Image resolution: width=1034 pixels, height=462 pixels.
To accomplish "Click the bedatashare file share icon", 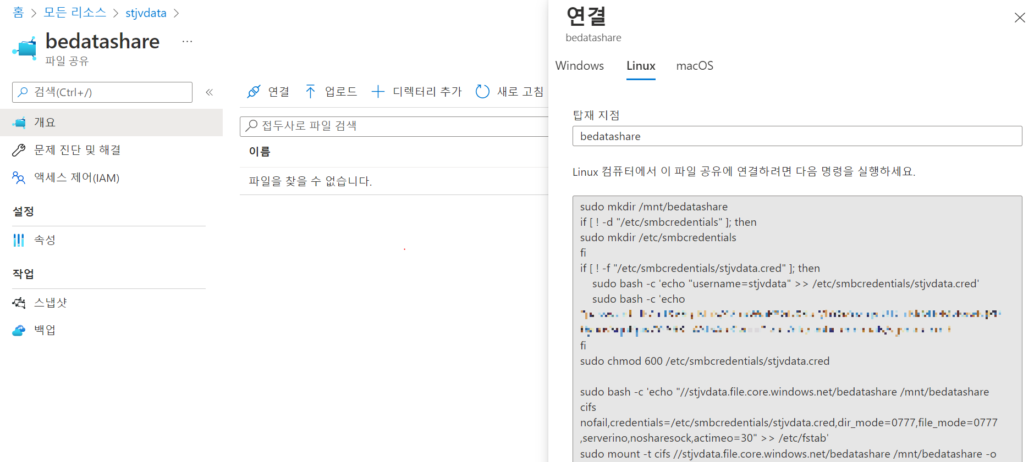I will coord(25,48).
